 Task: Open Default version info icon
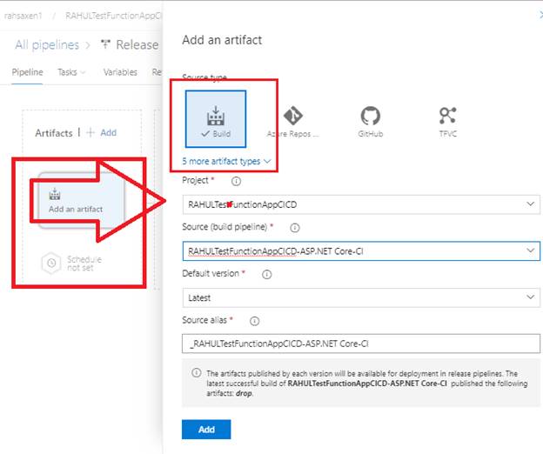(x=266, y=275)
